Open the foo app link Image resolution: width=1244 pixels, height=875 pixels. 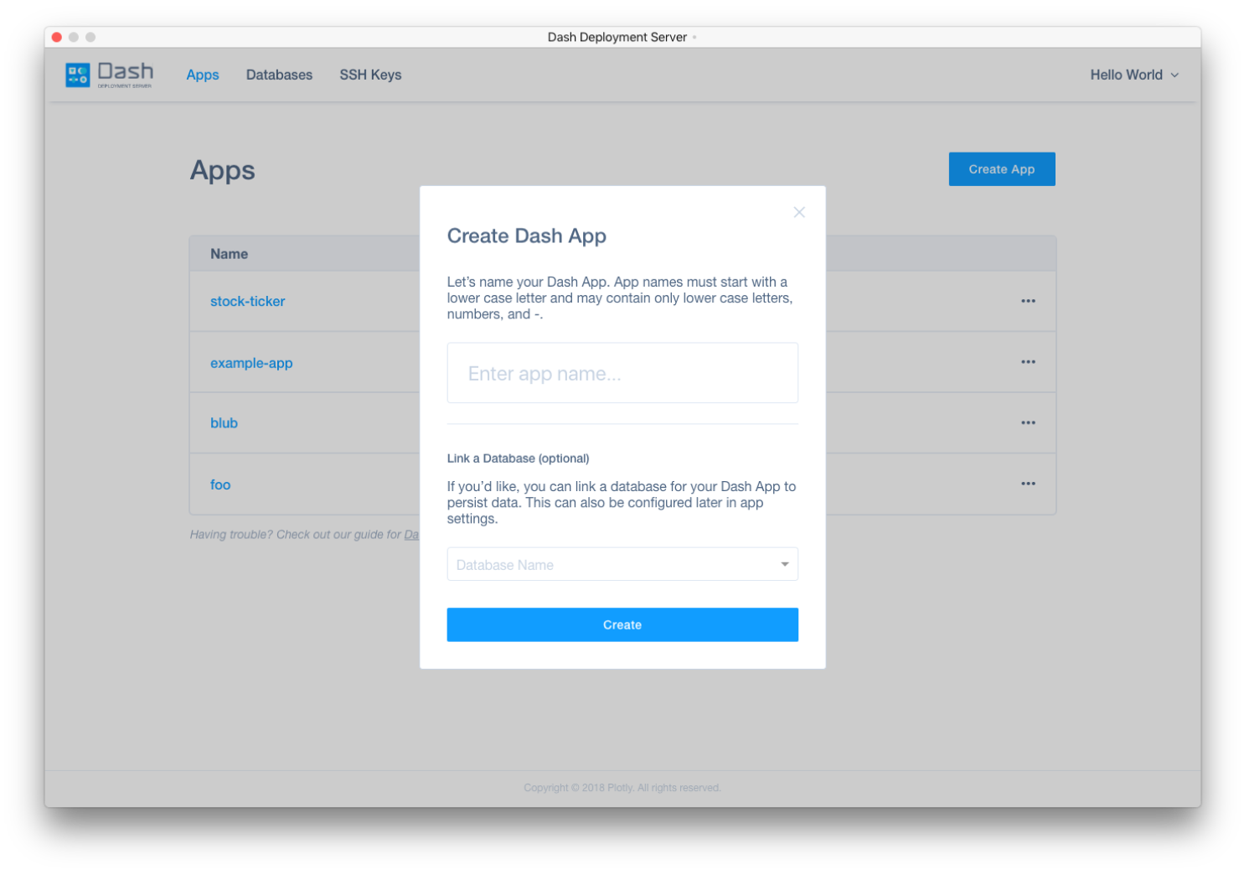pos(220,484)
